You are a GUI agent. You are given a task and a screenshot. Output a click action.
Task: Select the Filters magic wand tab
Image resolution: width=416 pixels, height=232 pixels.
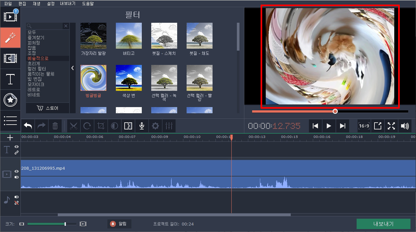click(10, 38)
